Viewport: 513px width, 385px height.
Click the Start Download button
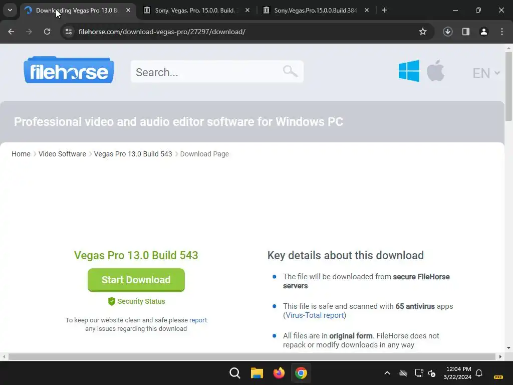coord(136,280)
